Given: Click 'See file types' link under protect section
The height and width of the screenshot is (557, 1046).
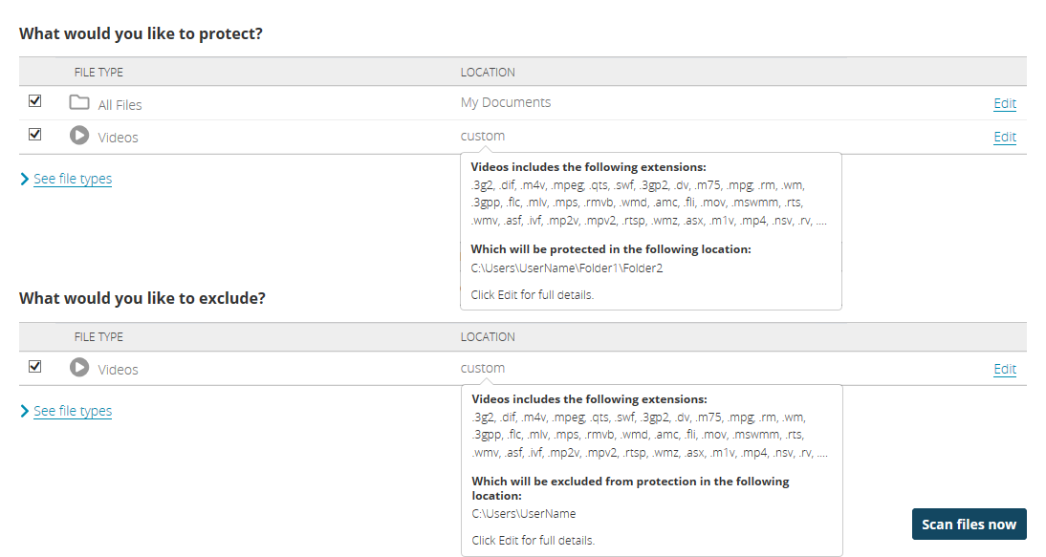Looking at the screenshot, I should coord(73,179).
